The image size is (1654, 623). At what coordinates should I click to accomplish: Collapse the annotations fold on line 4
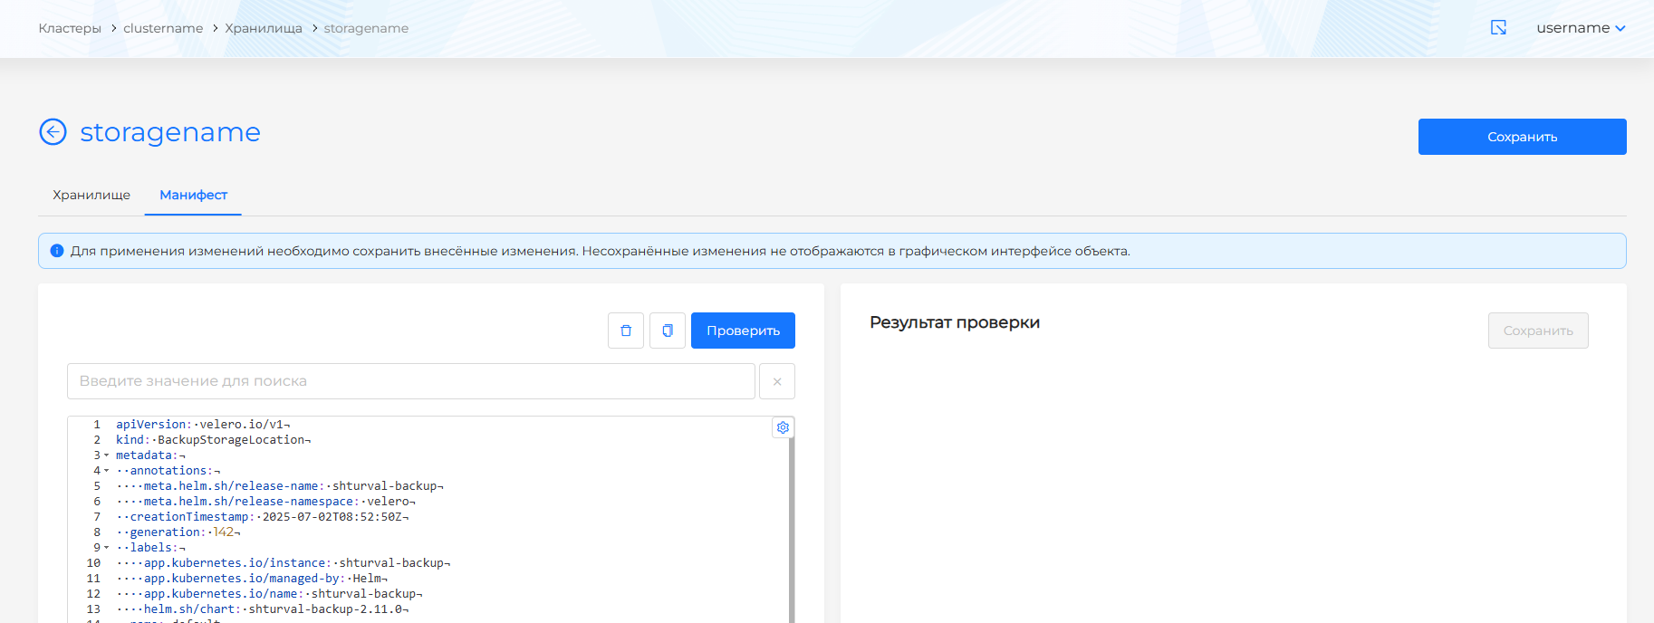tap(106, 471)
